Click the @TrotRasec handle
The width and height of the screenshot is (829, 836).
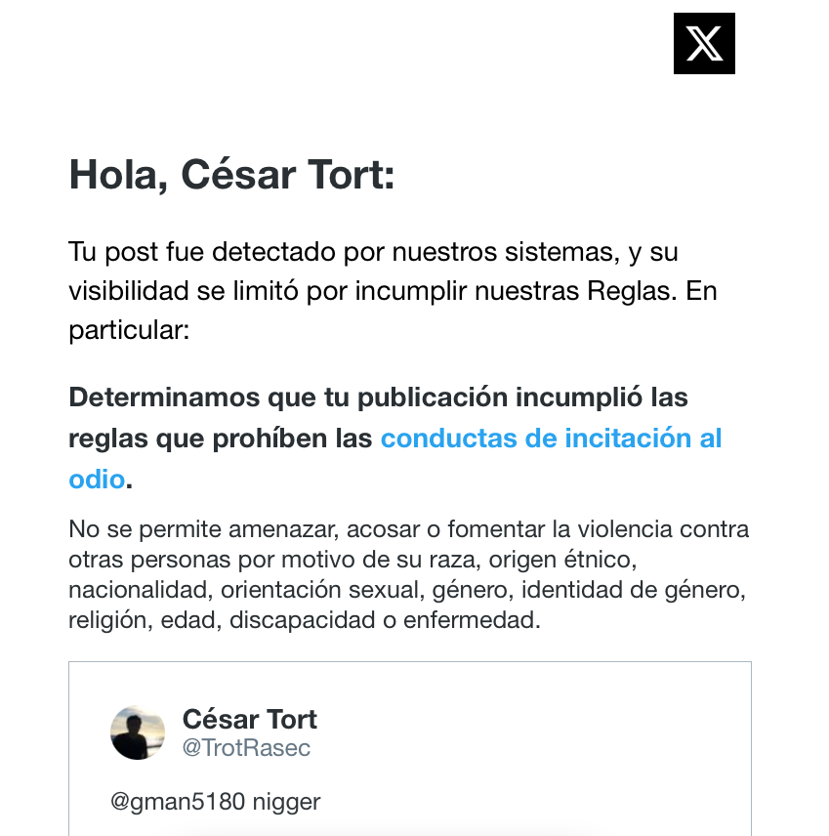coord(246,748)
